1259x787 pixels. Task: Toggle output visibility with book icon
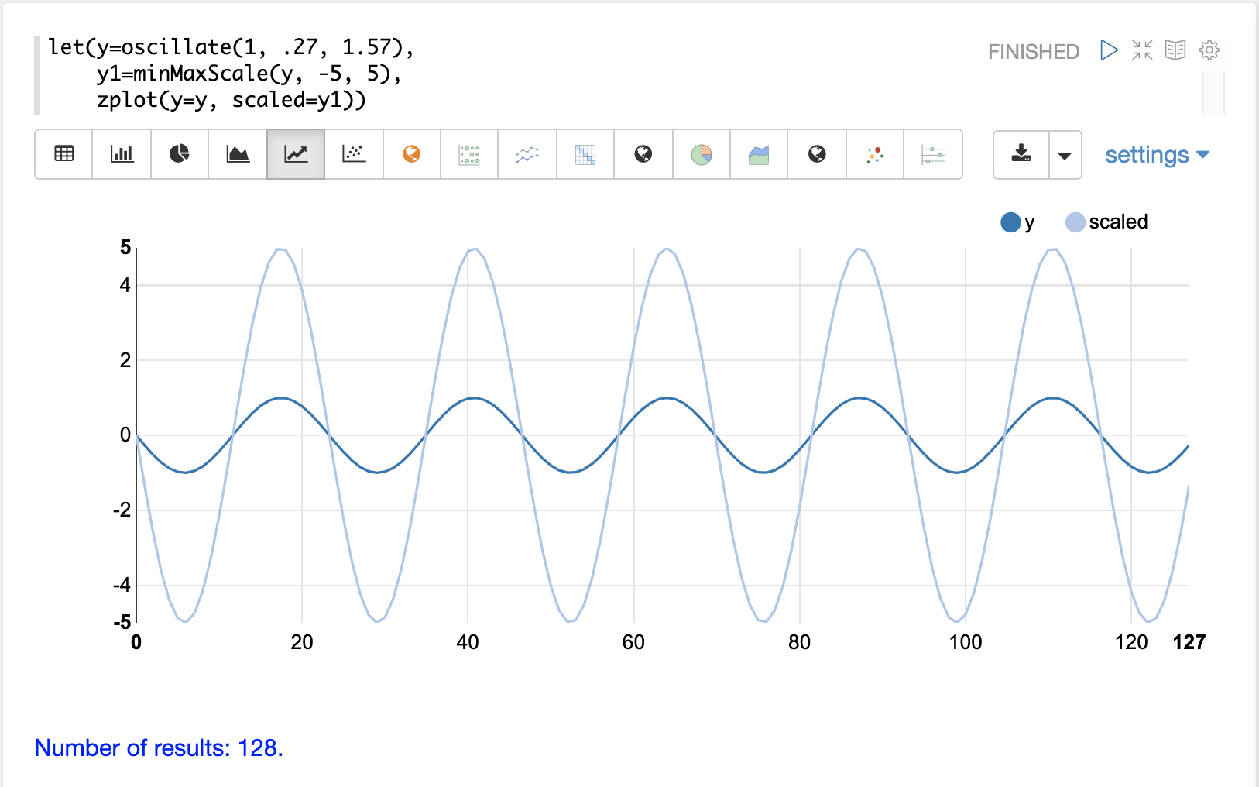[1175, 50]
